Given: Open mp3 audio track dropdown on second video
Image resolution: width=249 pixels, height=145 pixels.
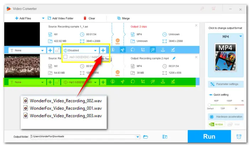Looking at the screenshot, I should 95,82.
